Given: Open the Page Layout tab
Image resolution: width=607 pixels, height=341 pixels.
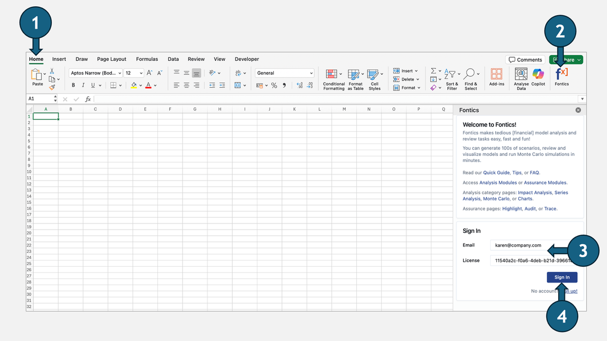Looking at the screenshot, I should [x=111, y=59].
